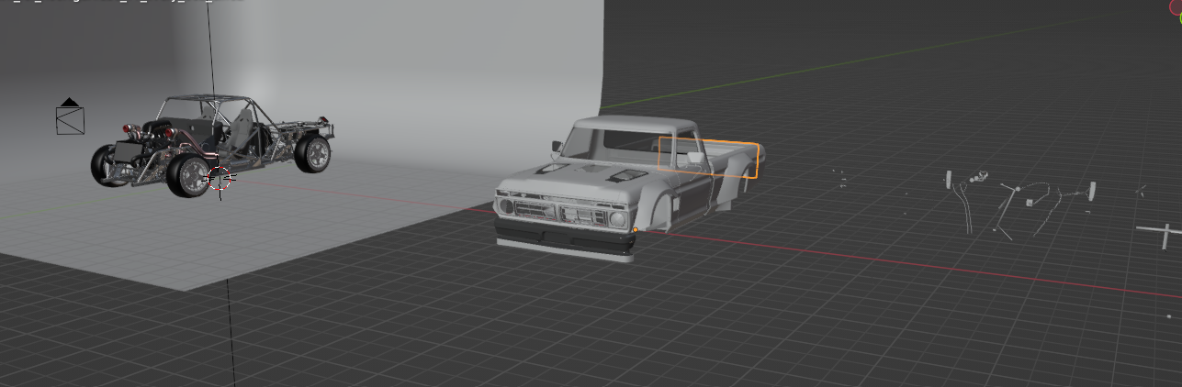Select the camera object beside the chassis
This screenshot has width=1182, height=387.
[x=71, y=116]
